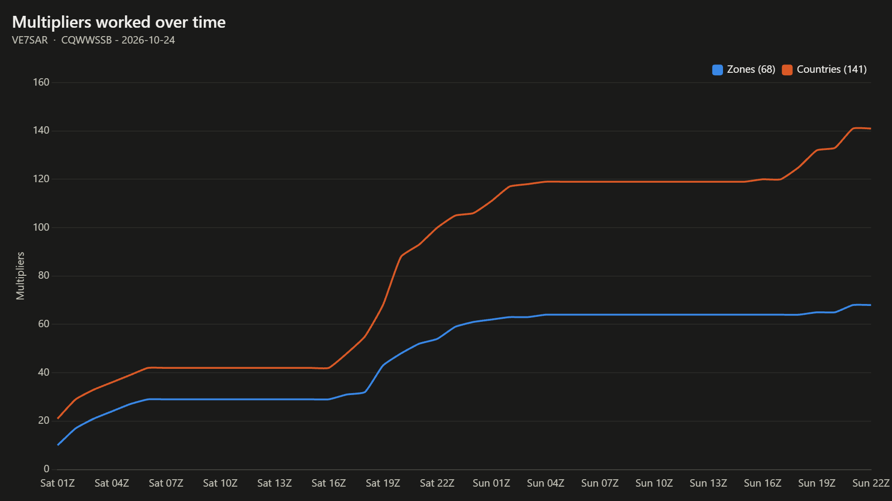The image size is (892, 501).
Task: Click the 80 y-axis tick label
Action: pyautogui.click(x=44, y=275)
